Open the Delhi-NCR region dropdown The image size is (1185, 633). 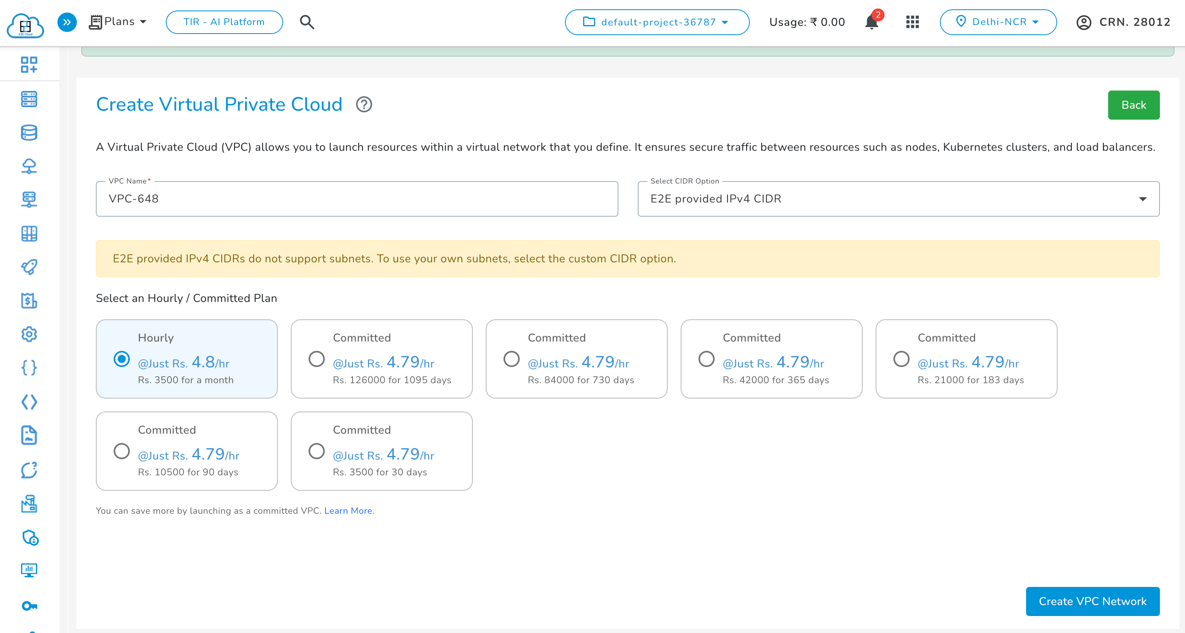point(998,21)
